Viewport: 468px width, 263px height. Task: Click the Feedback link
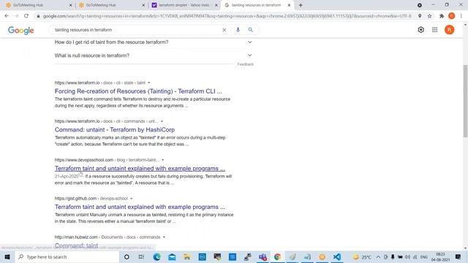[246, 64]
